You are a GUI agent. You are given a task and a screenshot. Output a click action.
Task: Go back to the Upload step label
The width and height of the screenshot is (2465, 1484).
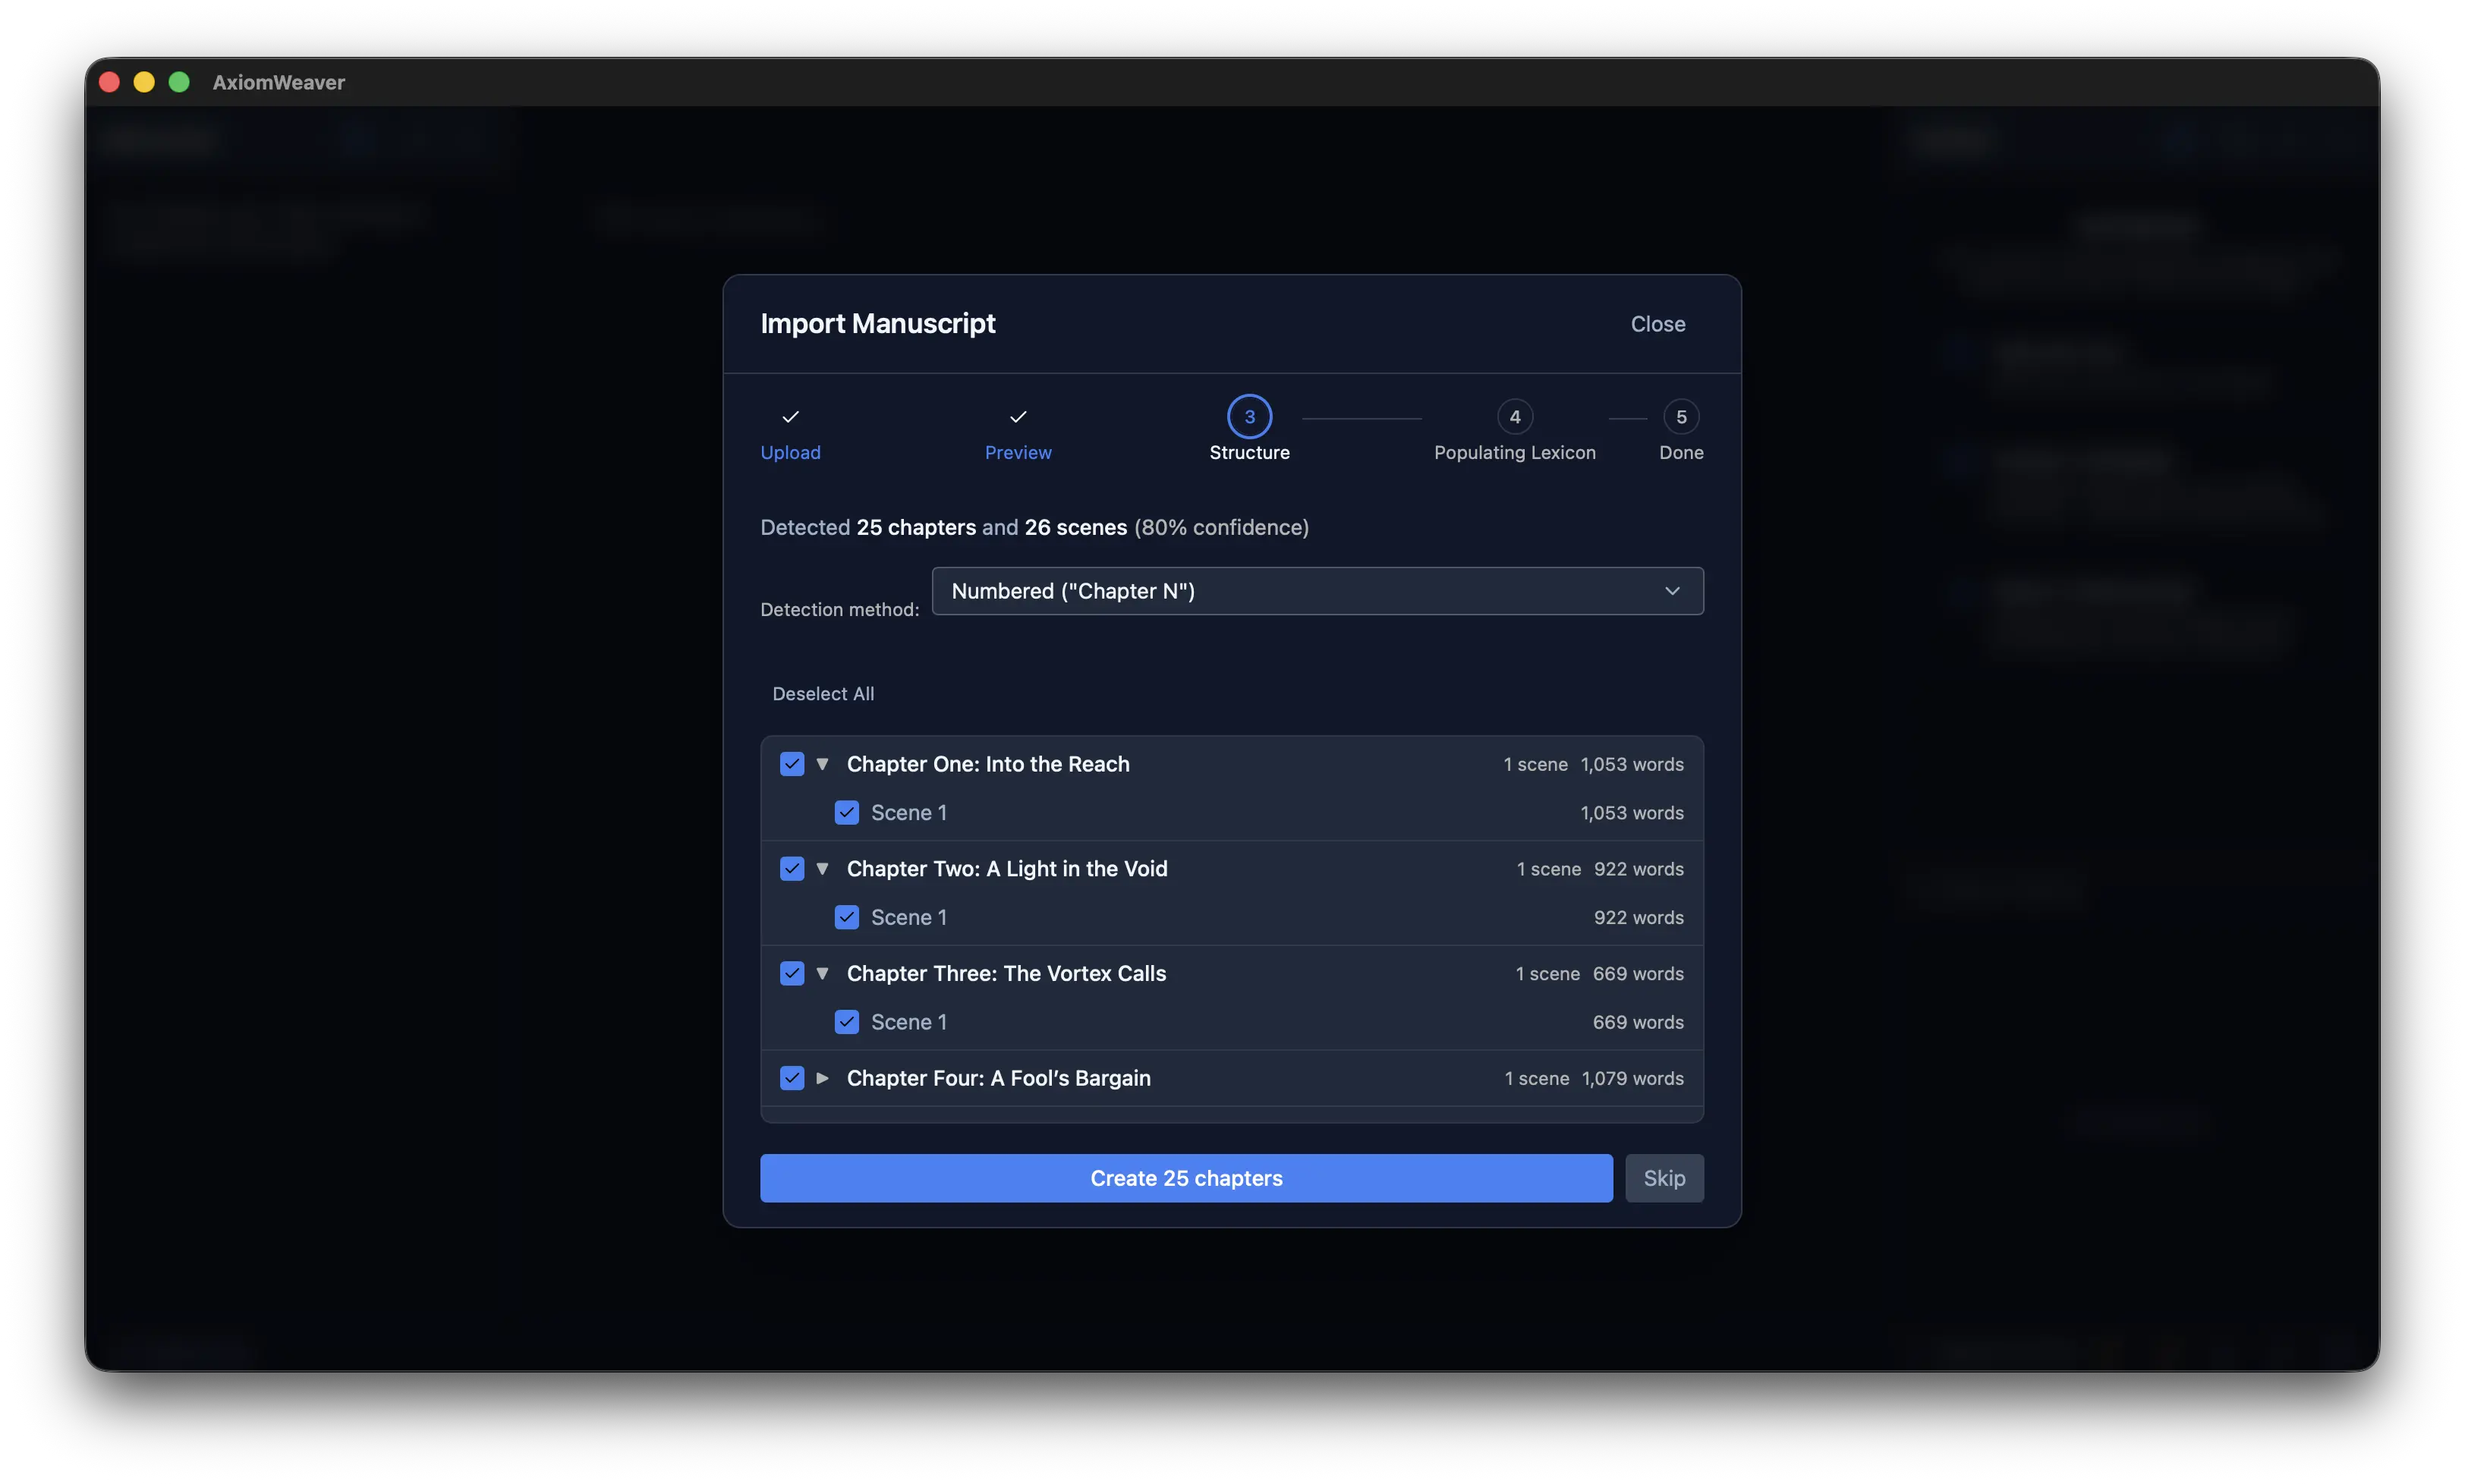(x=790, y=453)
